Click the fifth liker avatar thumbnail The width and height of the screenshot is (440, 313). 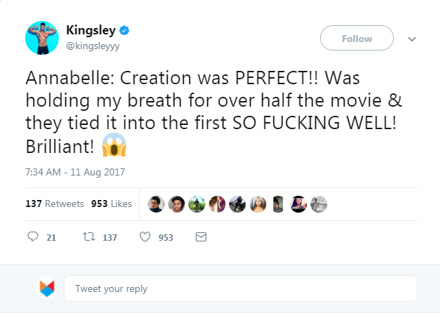pyautogui.click(x=238, y=204)
